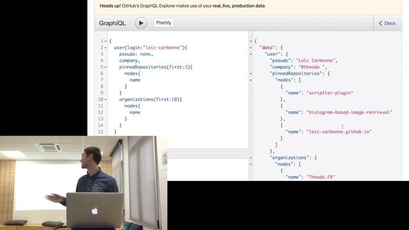Collapse the "organizations" result fold arrow

[251, 158]
